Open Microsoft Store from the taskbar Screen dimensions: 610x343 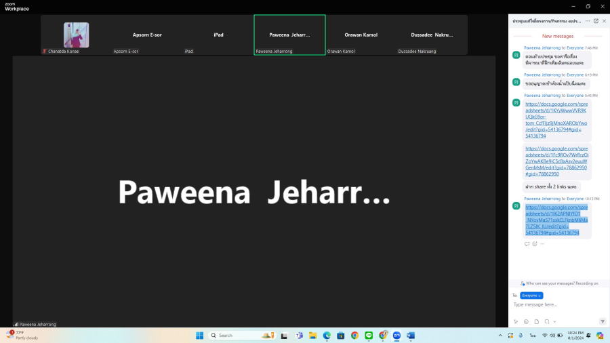341,336
